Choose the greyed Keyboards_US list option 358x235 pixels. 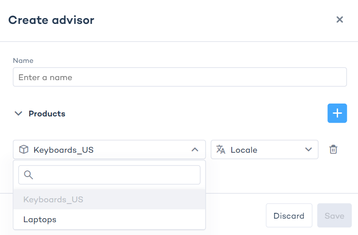click(53, 200)
